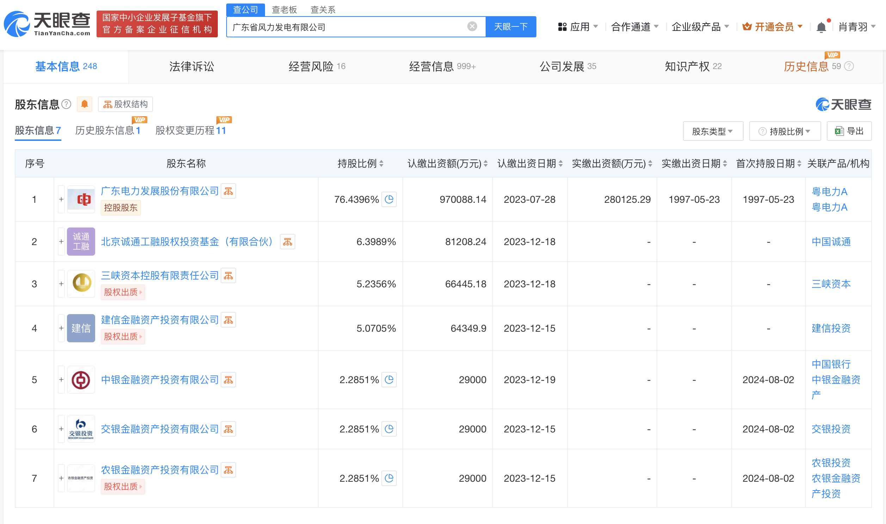Open the 股东类型 filter dropdown
The height and width of the screenshot is (524, 886).
(713, 131)
